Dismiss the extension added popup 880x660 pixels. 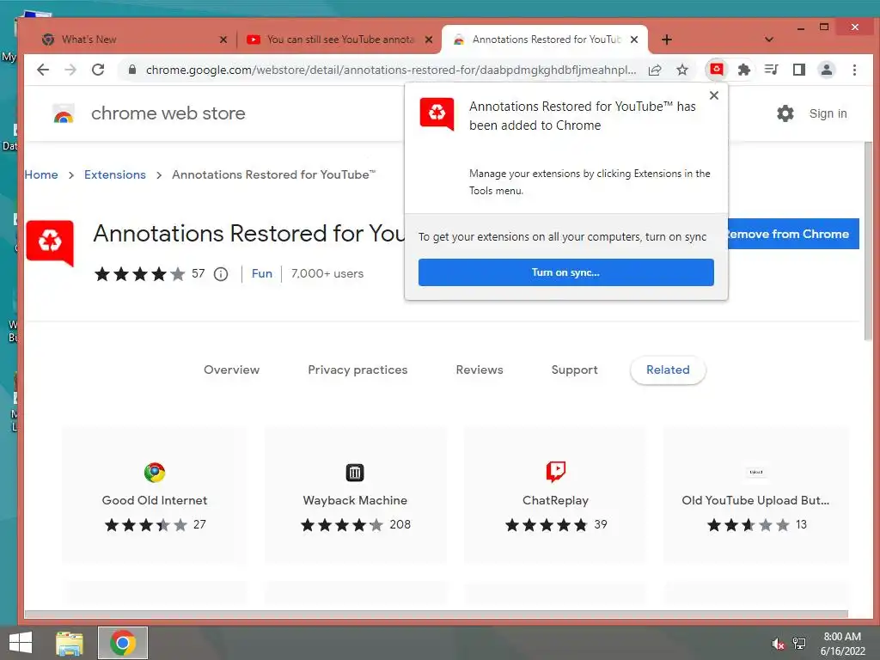coord(714,95)
